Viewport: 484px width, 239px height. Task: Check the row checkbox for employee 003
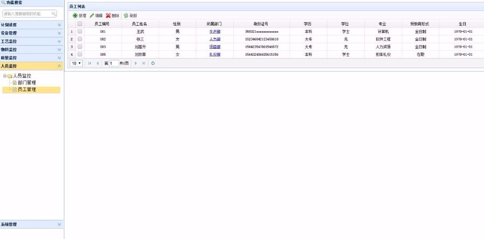(x=80, y=47)
